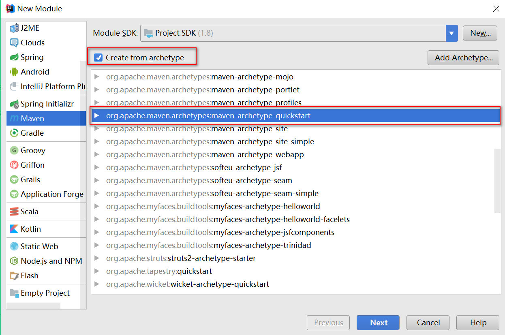This screenshot has width=505, height=335.
Task: Click the IntelliJ logo in title bar
Action: 10,8
